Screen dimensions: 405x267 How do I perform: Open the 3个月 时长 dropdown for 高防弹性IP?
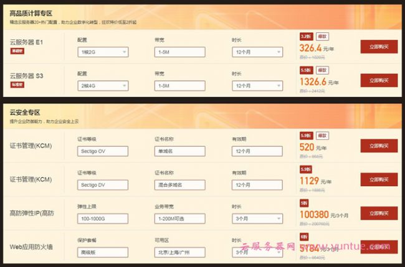257,219
